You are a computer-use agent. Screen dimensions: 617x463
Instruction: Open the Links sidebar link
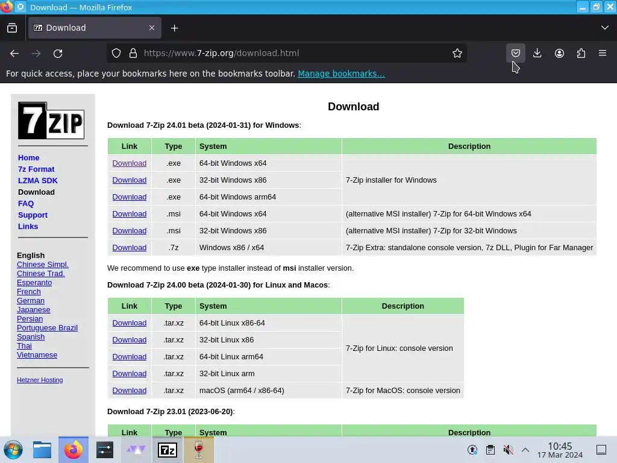[x=28, y=227]
